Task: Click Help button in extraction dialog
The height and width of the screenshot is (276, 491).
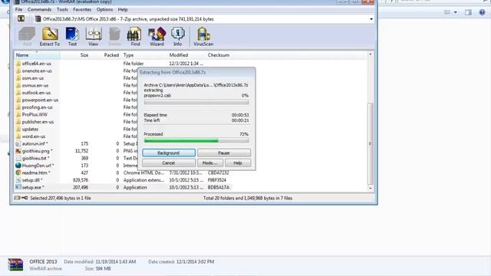Action: [238, 163]
